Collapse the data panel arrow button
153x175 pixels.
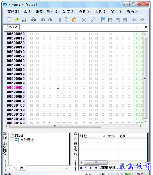pos(76,138)
